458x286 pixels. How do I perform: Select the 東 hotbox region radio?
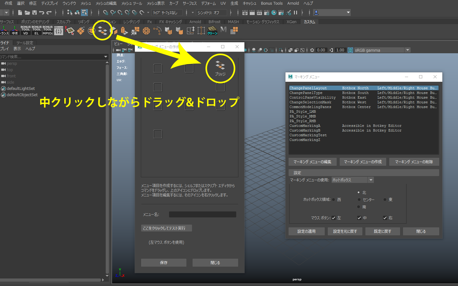[385, 200]
